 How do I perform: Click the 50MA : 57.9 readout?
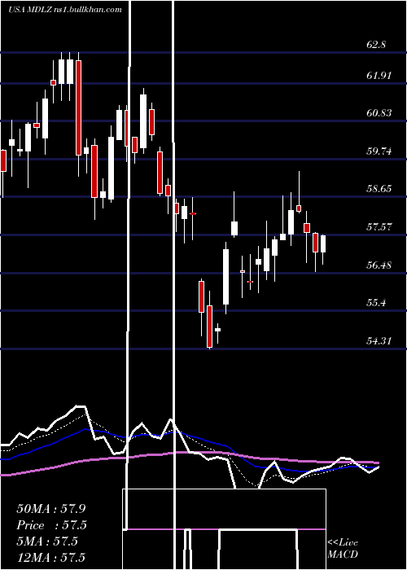pyautogui.click(x=51, y=509)
